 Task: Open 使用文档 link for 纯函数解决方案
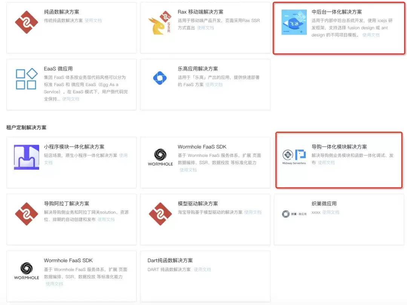[93, 20]
